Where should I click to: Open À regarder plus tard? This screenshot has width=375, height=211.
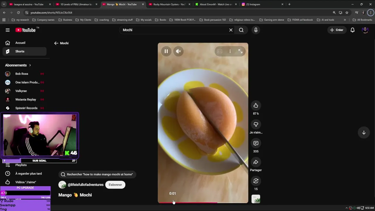click(25, 173)
